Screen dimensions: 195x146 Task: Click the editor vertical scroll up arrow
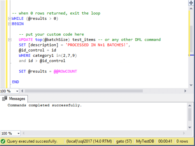click(191, 8)
